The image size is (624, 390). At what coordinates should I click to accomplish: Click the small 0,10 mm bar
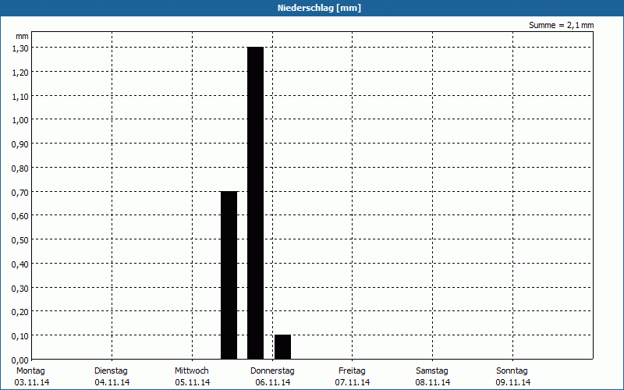tap(282, 347)
